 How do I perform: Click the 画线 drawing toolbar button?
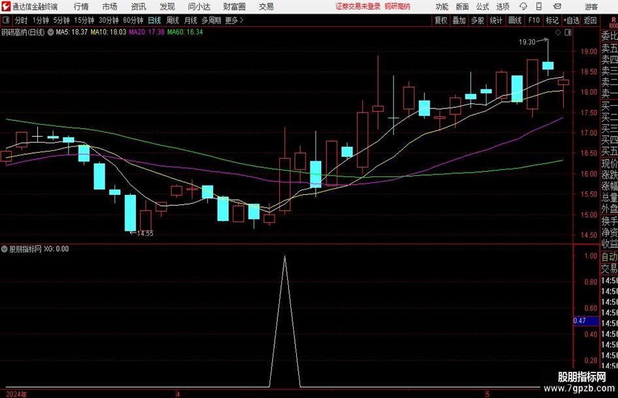point(515,20)
